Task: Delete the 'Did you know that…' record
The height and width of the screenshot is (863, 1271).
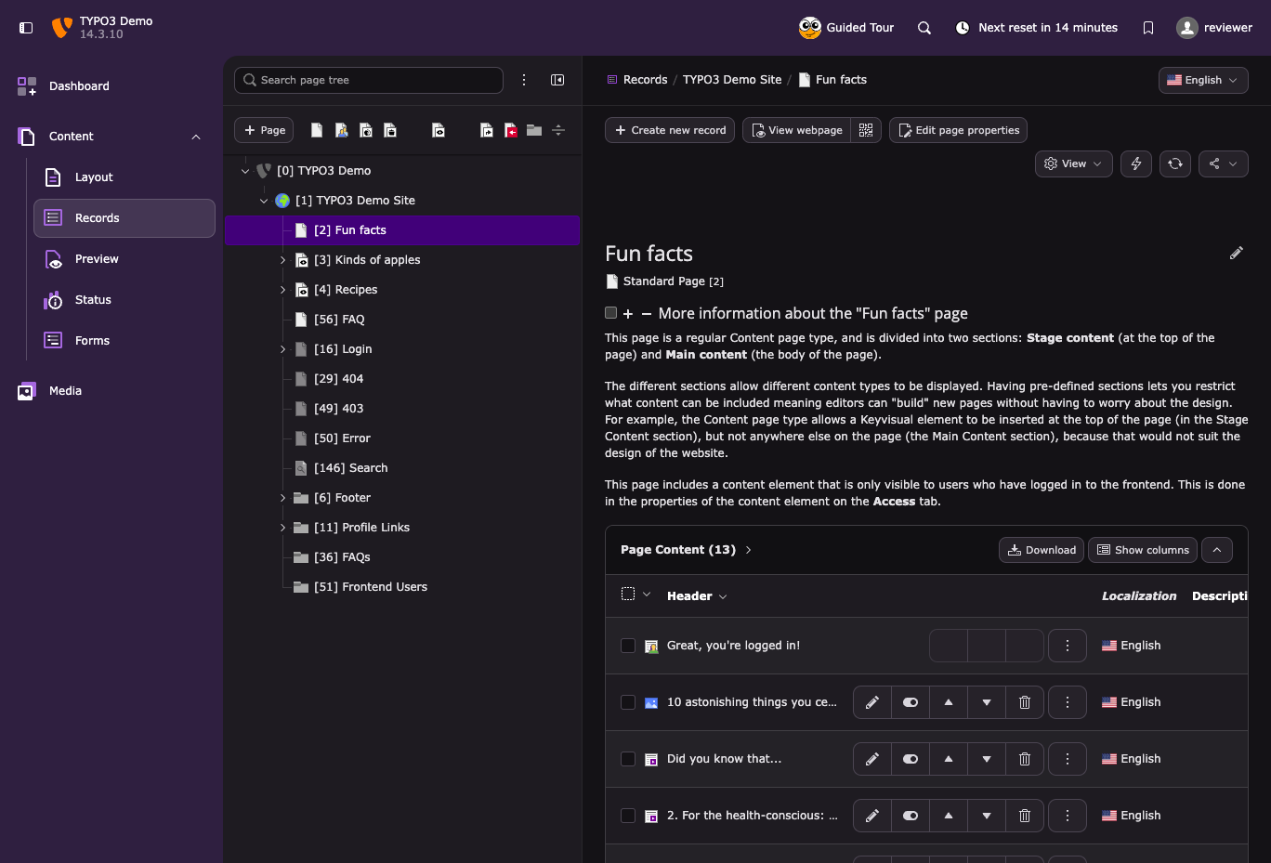Action: (x=1025, y=759)
